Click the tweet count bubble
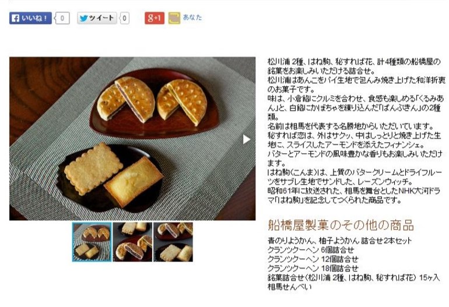 tap(124, 18)
